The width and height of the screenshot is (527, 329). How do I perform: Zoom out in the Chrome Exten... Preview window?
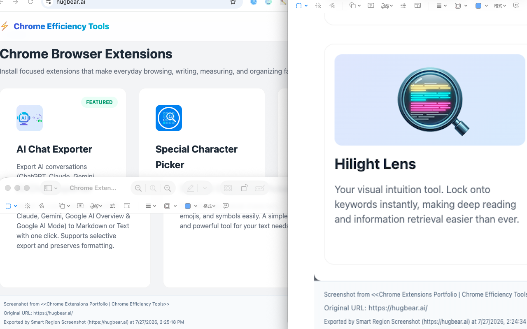[x=138, y=188]
